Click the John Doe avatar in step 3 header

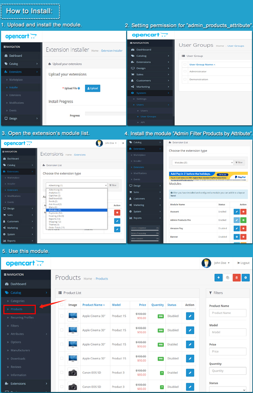coord(100,143)
